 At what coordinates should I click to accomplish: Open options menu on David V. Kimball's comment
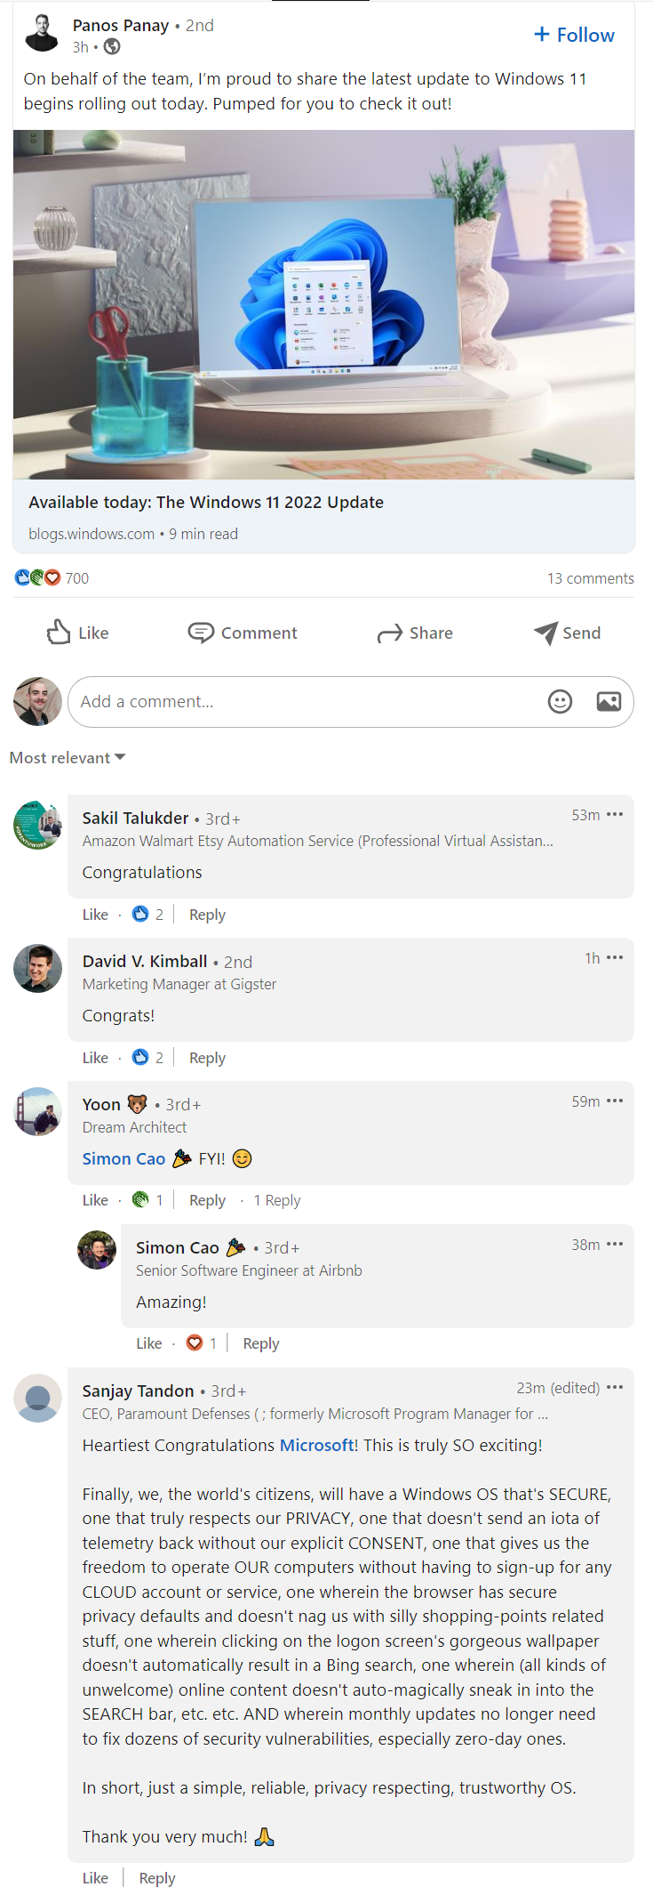point(615,958)
